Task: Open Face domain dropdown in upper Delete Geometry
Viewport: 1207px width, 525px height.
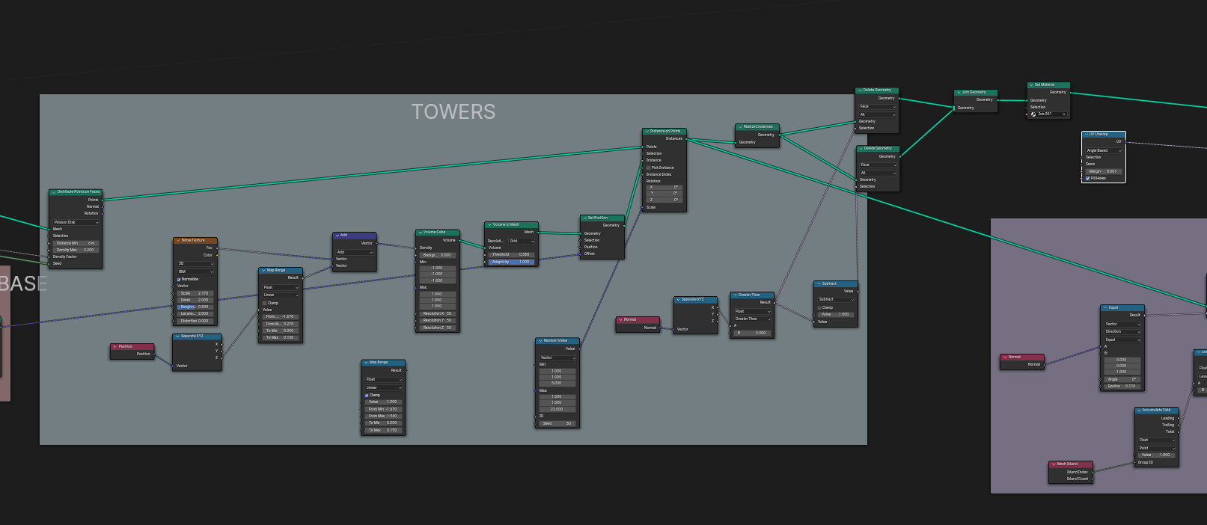Action: tap(877, 106)
